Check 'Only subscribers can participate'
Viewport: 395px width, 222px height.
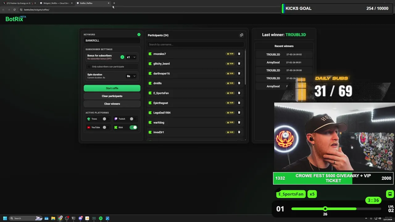pos(89,67)
